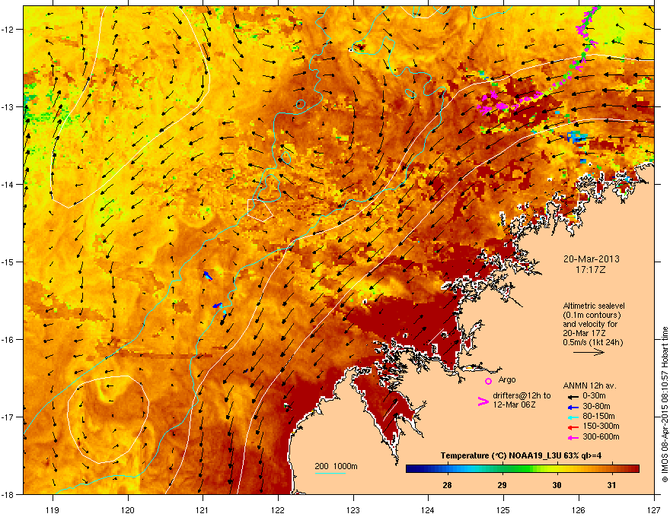
Task: Click the latitude axis label -16
Action: point(8,340)
